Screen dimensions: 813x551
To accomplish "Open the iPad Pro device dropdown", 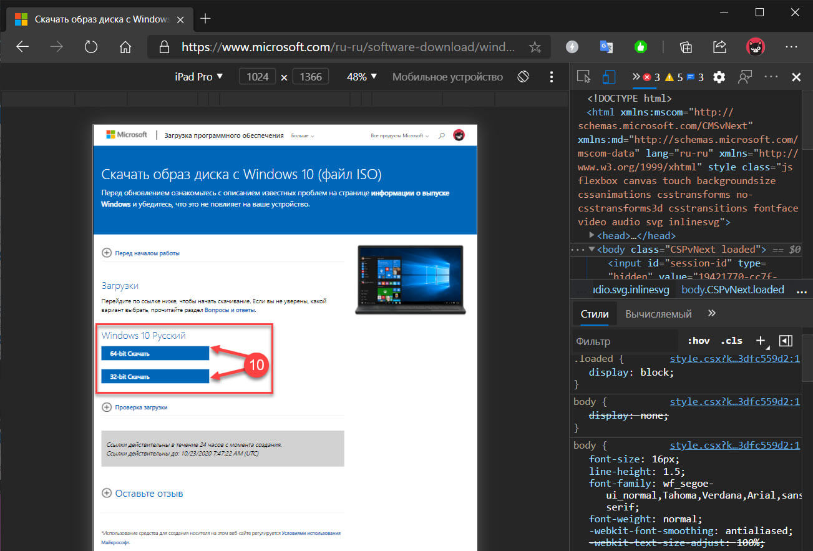I will pos(198,77).
